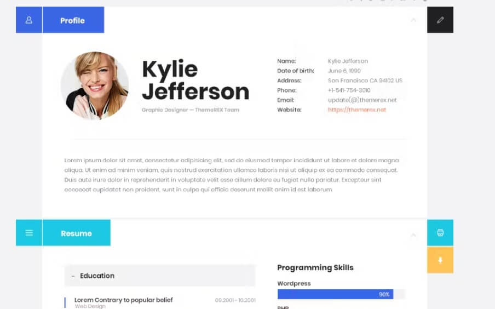Open the themerex.net website link
Viewport: 495px width, 309px height.
356,110
